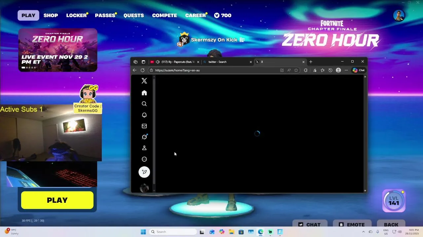423x237 pixels.
Task: Compose a new post button
Action: [x=144, y=172]
